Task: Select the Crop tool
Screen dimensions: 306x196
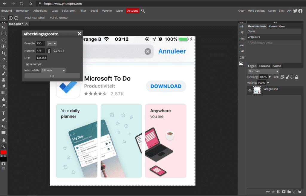Action: click(4, 53)
